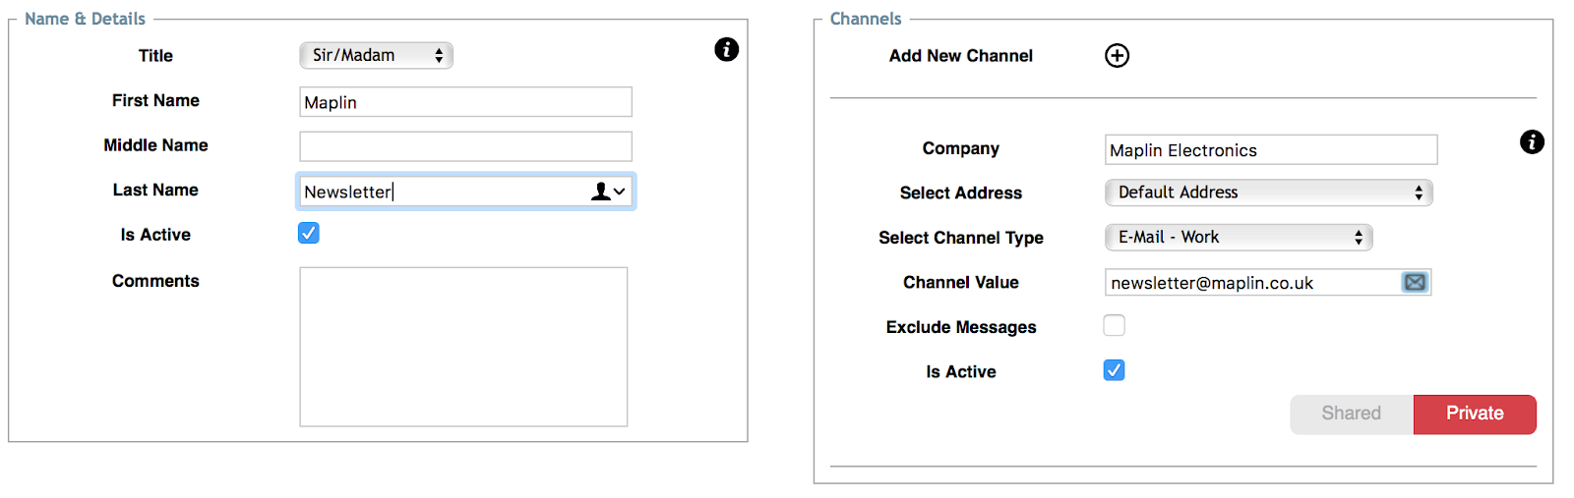This screenshot has width=1574, height=498.
Task: Click the plus icon for Add New Channel
Action: [1117, 55]
